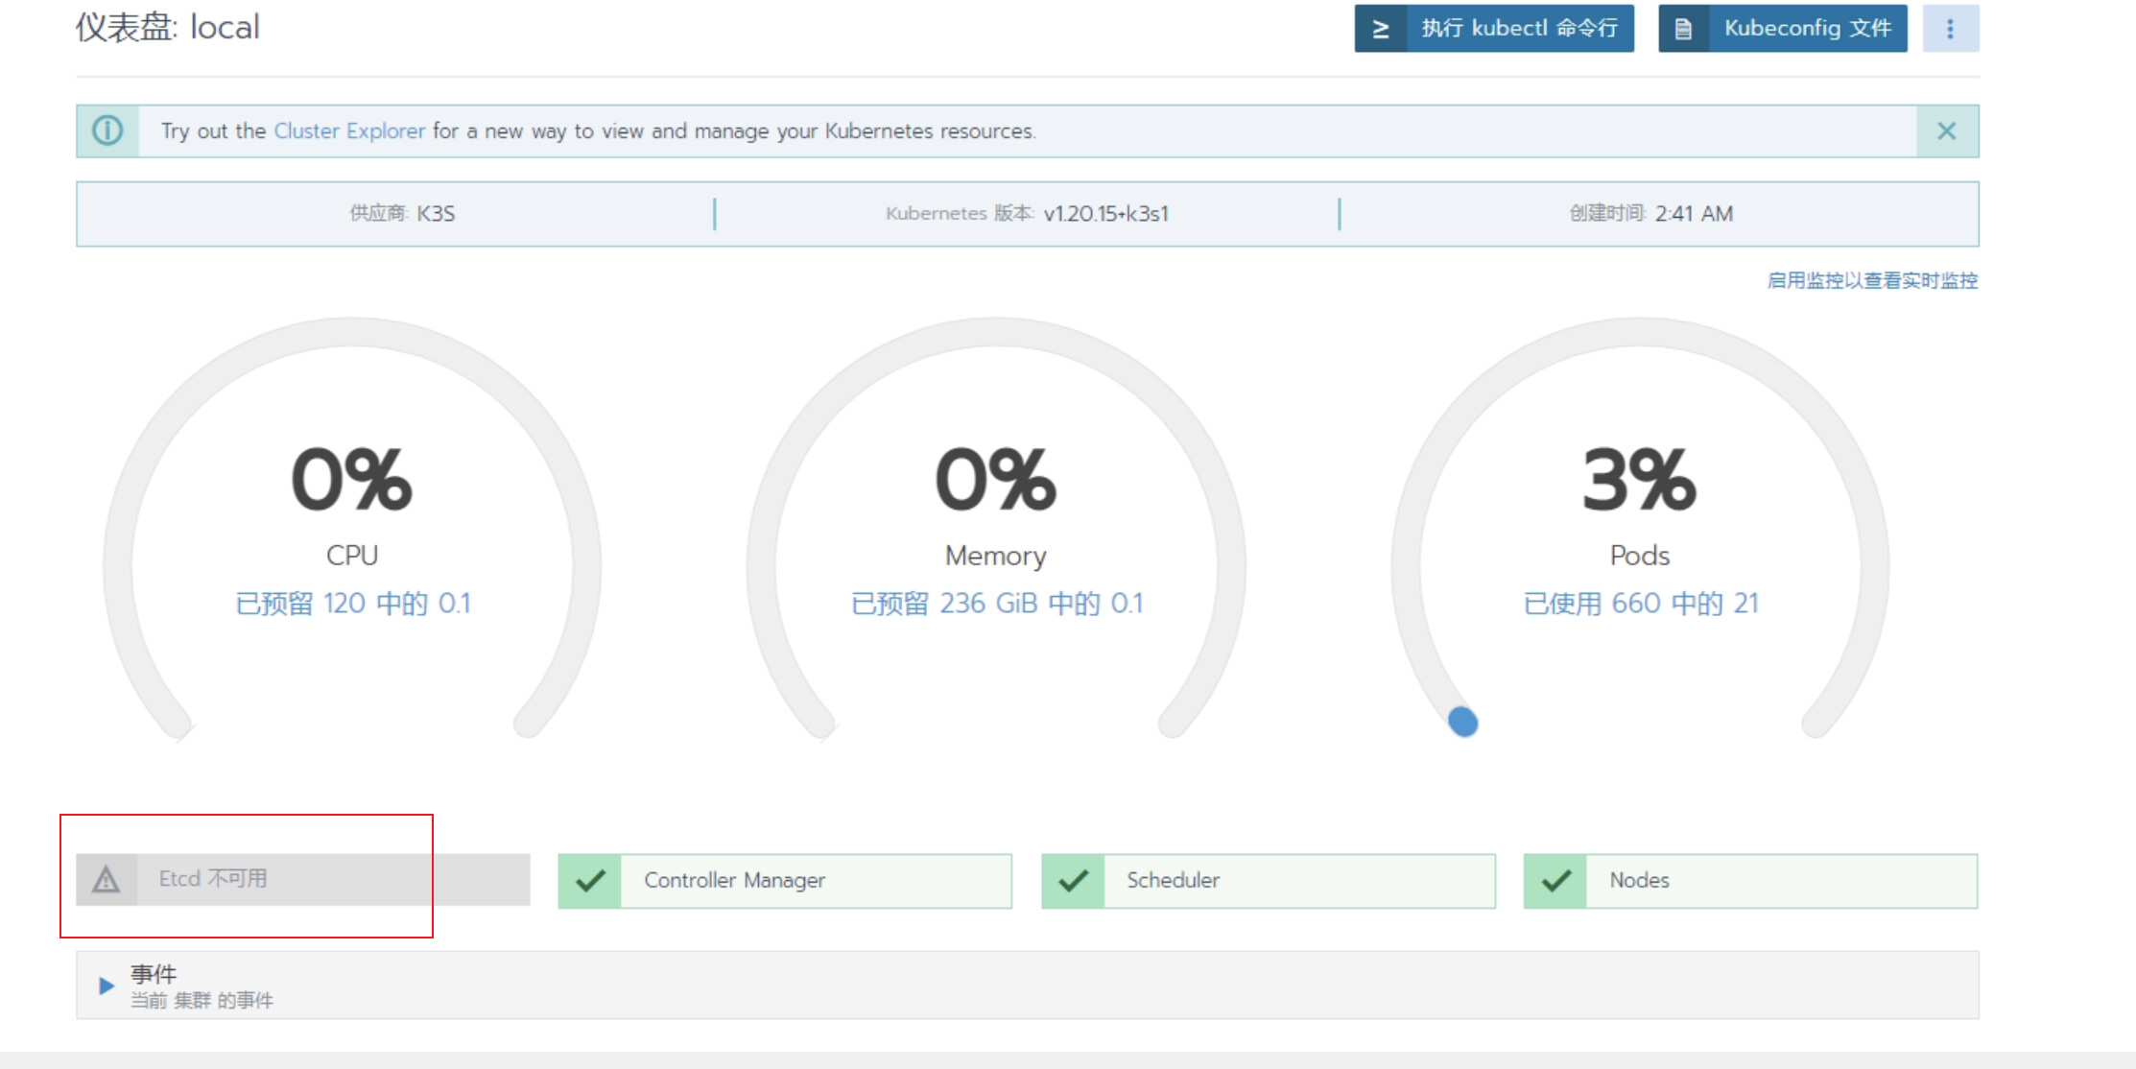Click the Pods used 660 中的 21 text
Image resolution: width=2136 pixels, height=1069 pixels.
click(1641, 604)
